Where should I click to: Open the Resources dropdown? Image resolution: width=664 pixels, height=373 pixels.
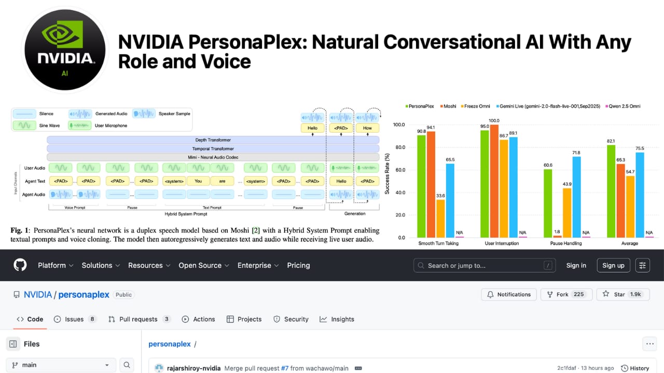coord(149,265)
